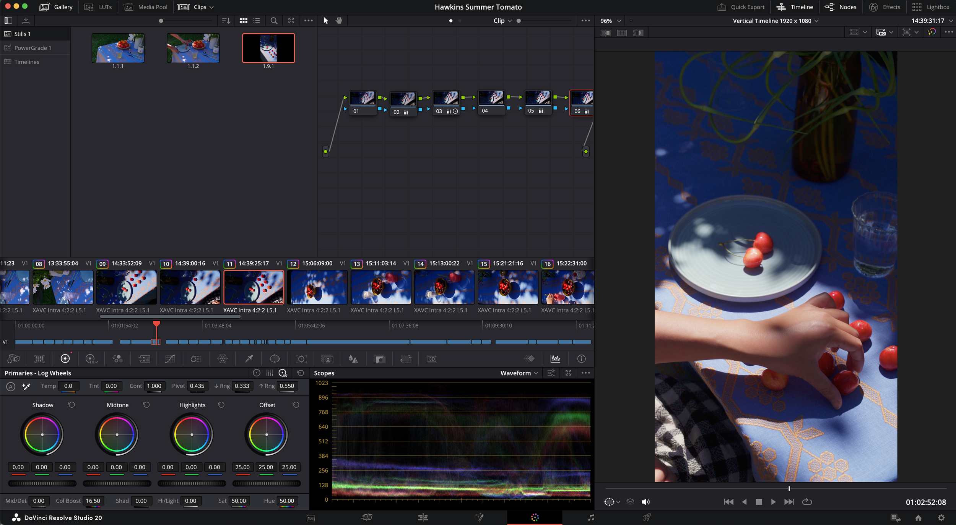The width and height of the screenshot is (956, 525).
Task: Open the Color Warper palette
Action: (222, 359)
